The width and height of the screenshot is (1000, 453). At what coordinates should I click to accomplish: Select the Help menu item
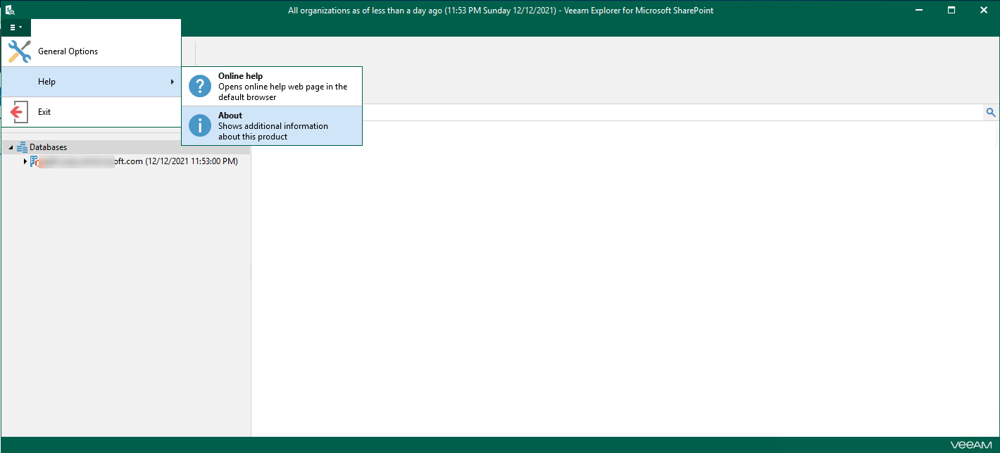[x=46, y=82]
